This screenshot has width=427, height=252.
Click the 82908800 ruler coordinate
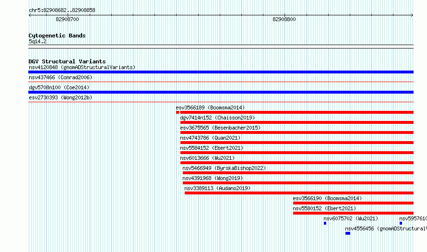click(284, 19)
